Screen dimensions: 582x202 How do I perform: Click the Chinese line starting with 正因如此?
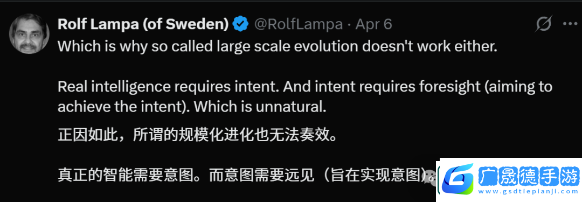198,135
